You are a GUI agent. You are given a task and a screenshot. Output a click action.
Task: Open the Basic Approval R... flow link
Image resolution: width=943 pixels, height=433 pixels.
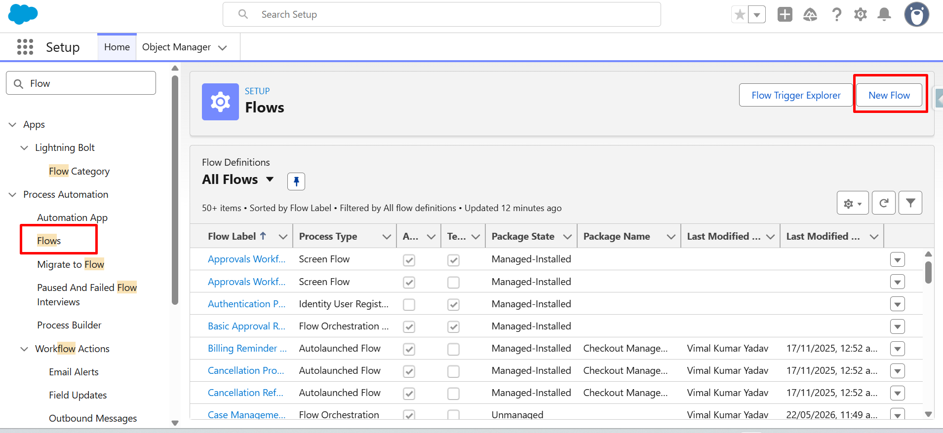coord(246,326)
